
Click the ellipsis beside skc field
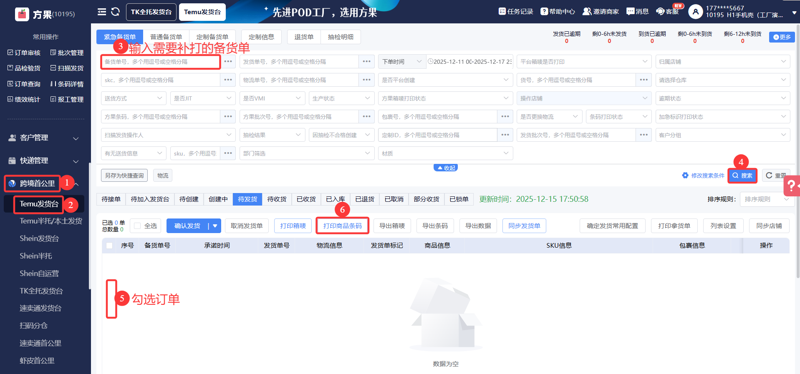228,80
